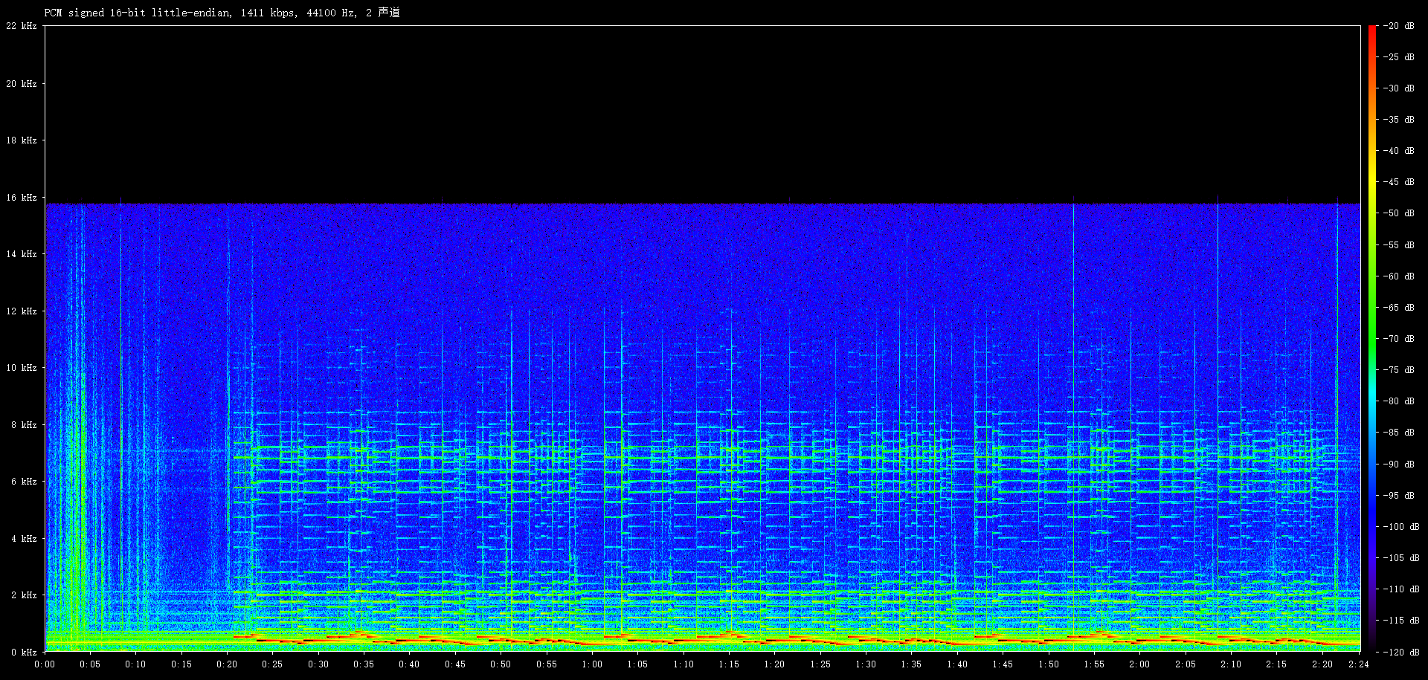Image resolution: width=1428 pixels, height=680 pixels.
Task: Click the -20 dB legend label
Action: pyautogui.click(x=1399, y=26)
